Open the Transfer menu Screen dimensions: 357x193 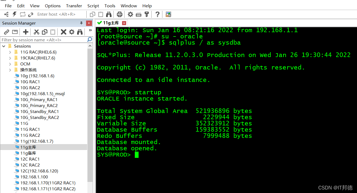pos(74,6)
